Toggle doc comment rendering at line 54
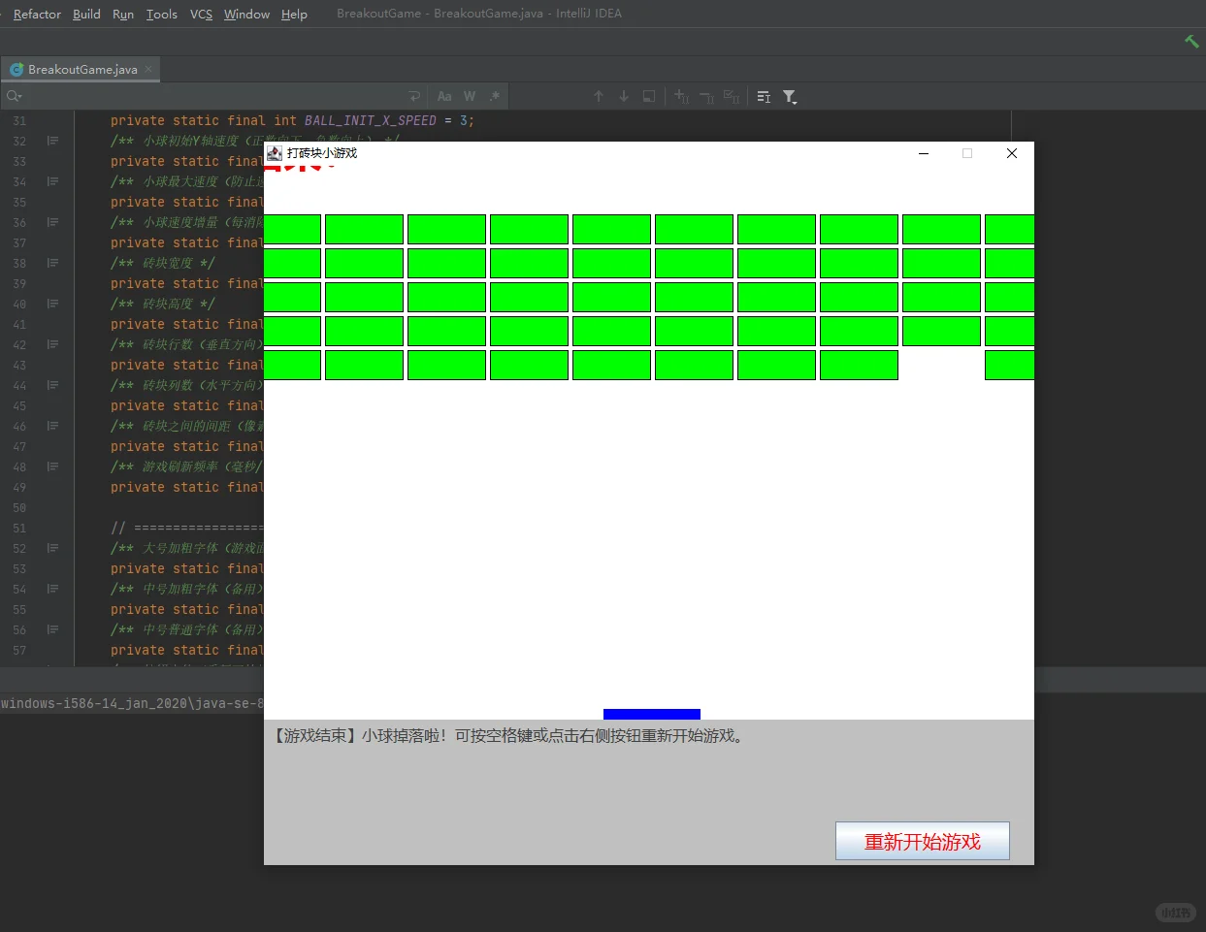Screen dimensions: 1206x932 [x=52, y=589]
